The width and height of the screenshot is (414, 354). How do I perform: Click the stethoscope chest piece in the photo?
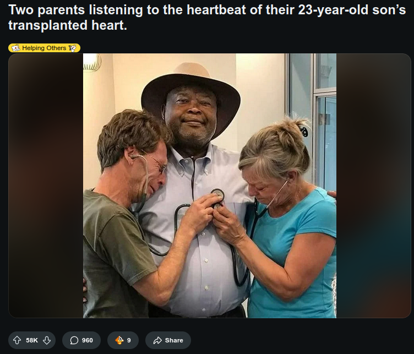click(x=217, y=195)
